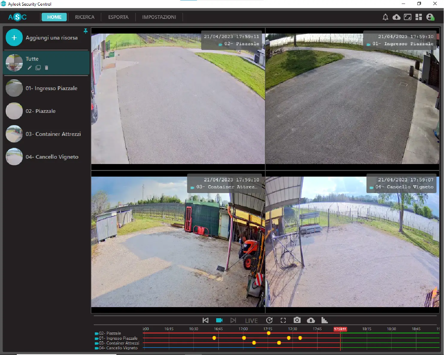Toggle fullscreen view in playback bar
This screenshot has height=355, width=444.
click(283, 320)
